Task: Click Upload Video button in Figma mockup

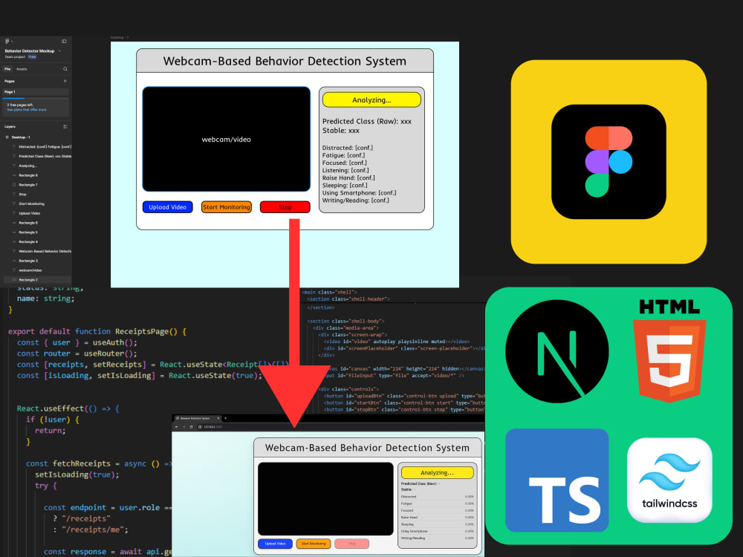Action: 168,207
